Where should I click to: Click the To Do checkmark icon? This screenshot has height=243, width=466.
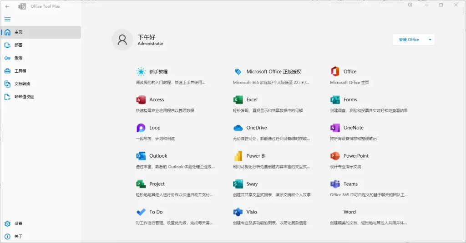[x=141, y=212]
